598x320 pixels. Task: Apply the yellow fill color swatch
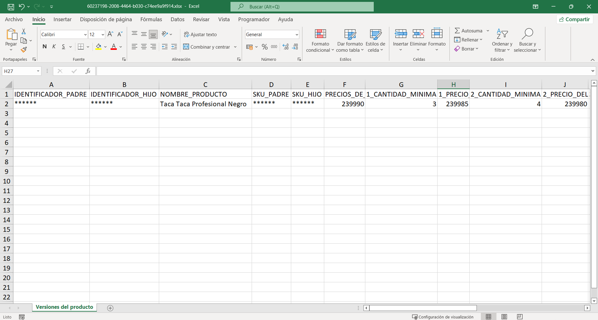point(98,47)
